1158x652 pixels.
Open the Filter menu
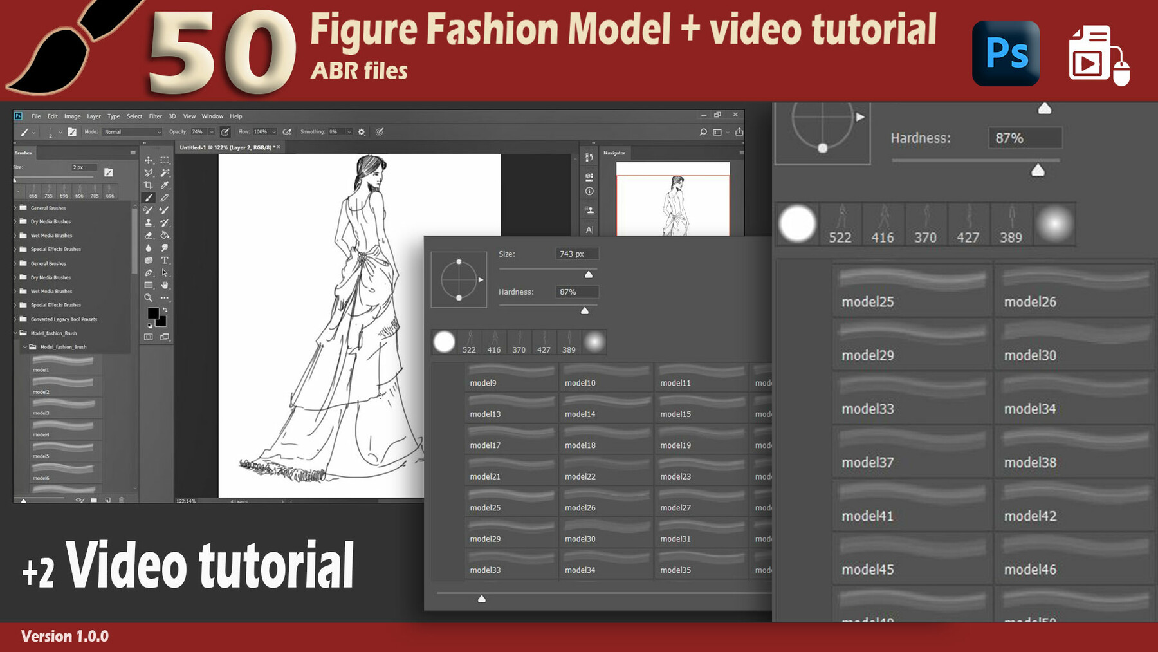click(156, 116)
